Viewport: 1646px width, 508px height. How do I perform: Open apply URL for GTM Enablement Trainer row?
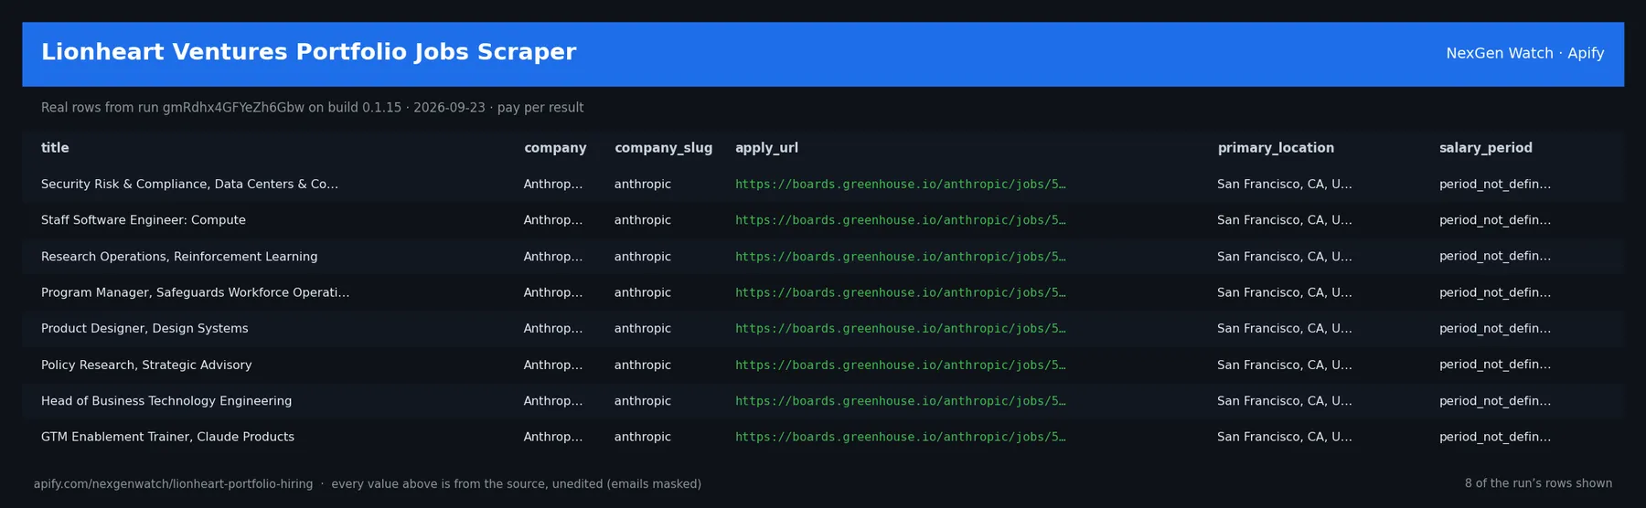(900, 437)
